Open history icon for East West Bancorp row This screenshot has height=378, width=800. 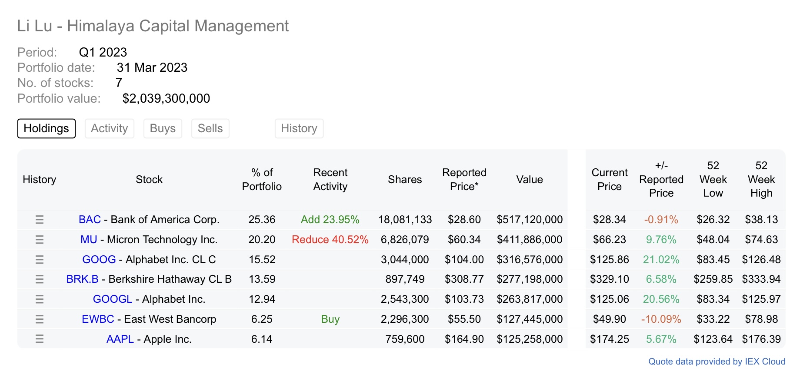click(40, 319)
